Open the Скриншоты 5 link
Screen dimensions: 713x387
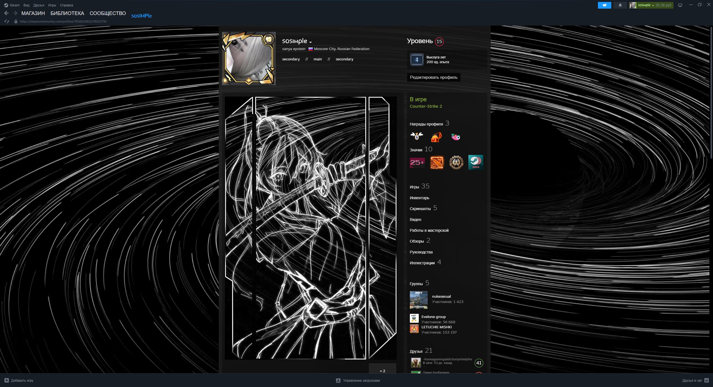pos(423,208)
